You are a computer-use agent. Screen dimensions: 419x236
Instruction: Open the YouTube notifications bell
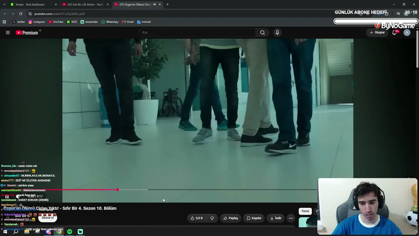click(x=394, y=32)
